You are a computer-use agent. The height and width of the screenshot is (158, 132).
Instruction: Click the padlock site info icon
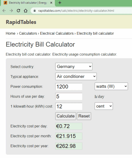pyautogui.click(x=35, y=11)
